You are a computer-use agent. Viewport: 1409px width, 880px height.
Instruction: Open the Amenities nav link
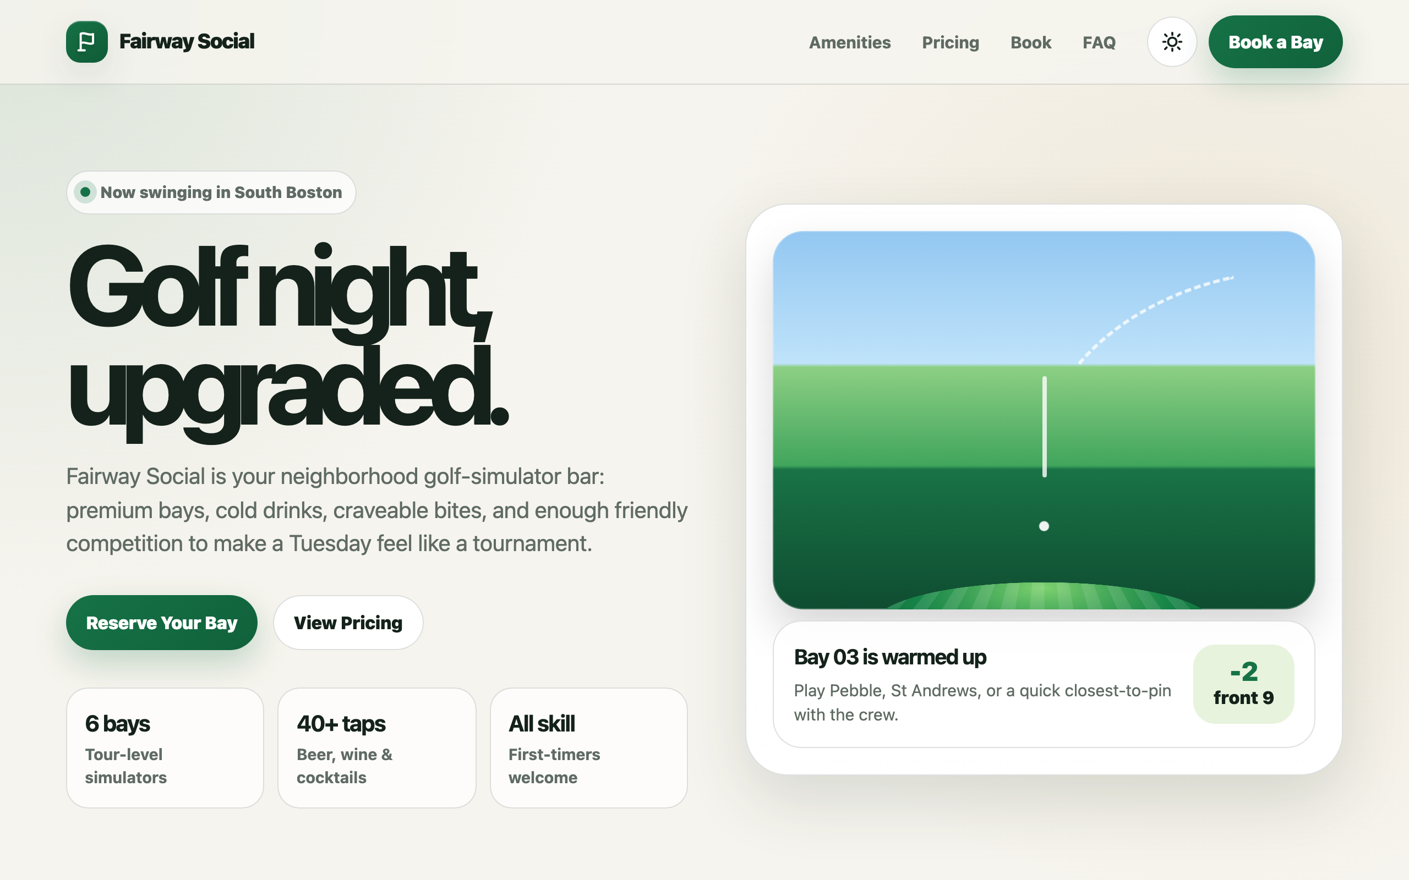tap(849, 42)
